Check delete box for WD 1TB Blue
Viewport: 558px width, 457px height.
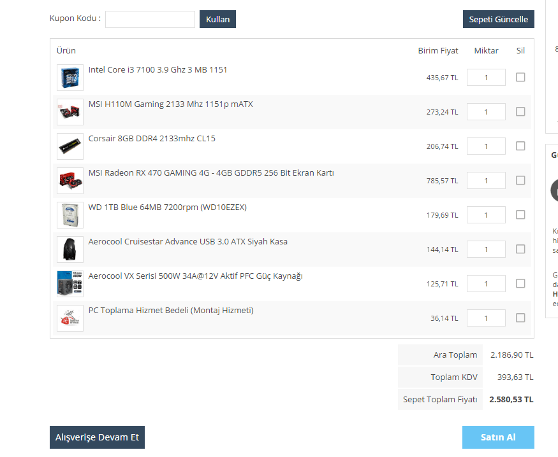pyautogui.click(x=520, y=215)
